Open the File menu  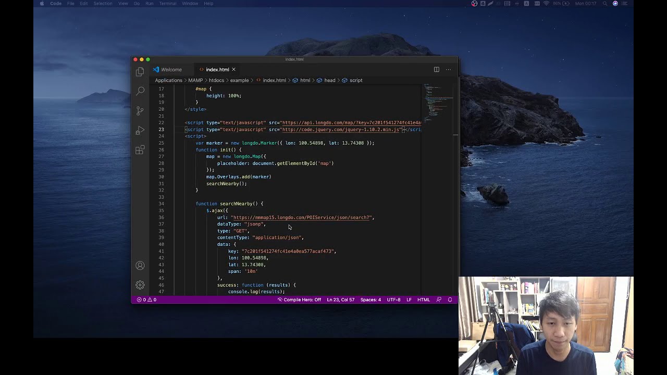click(71, 4)
